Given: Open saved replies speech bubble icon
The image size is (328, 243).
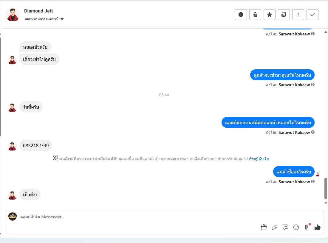Looking at the screenshot, I should coord(285,227).
